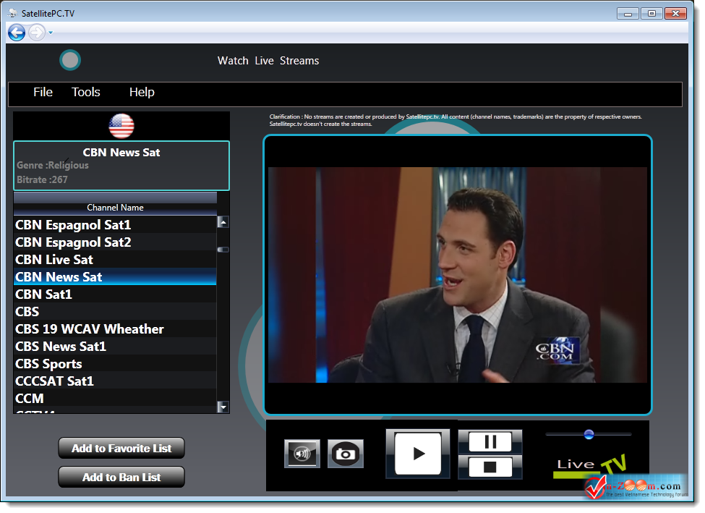Toggle the speaker mute button
Screen dimensions: 705x513
pos(302,454)
